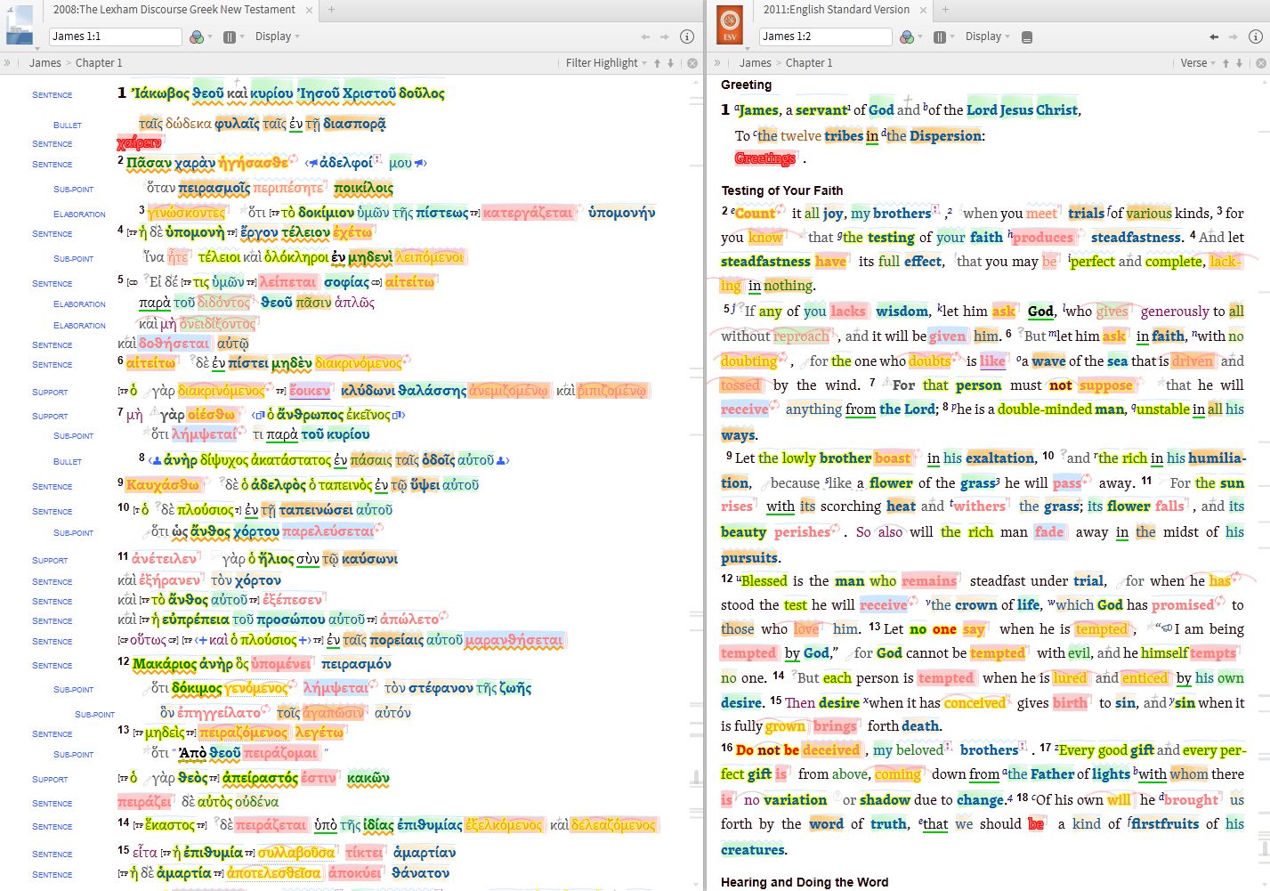Screen dimensions: 1270x891
Task: Select the 2011 English Standard Version tab
Action: pos(837,10)
